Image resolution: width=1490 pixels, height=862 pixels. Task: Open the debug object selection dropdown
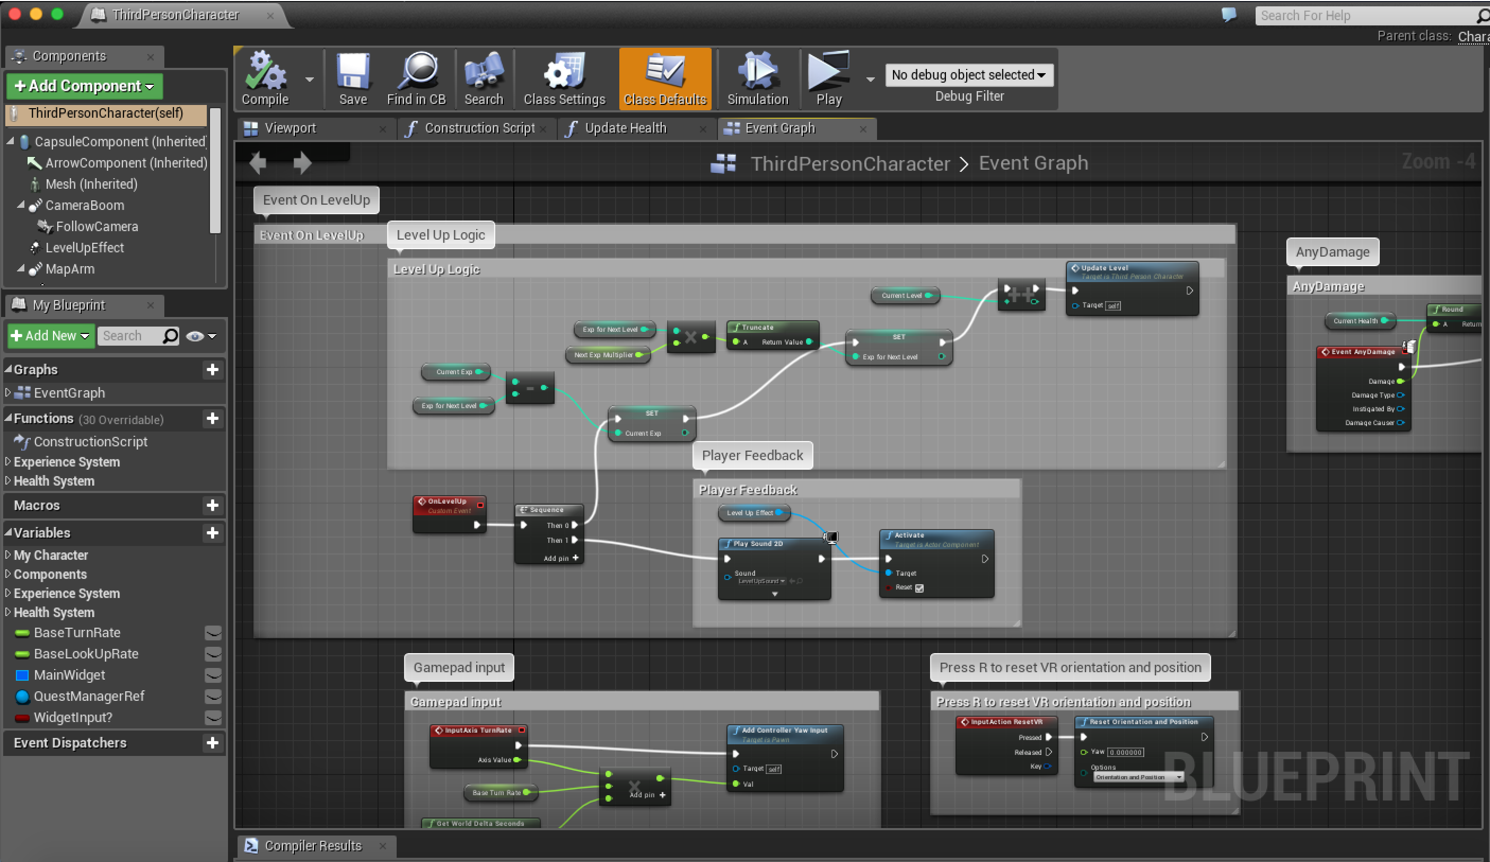click(969, 75)
